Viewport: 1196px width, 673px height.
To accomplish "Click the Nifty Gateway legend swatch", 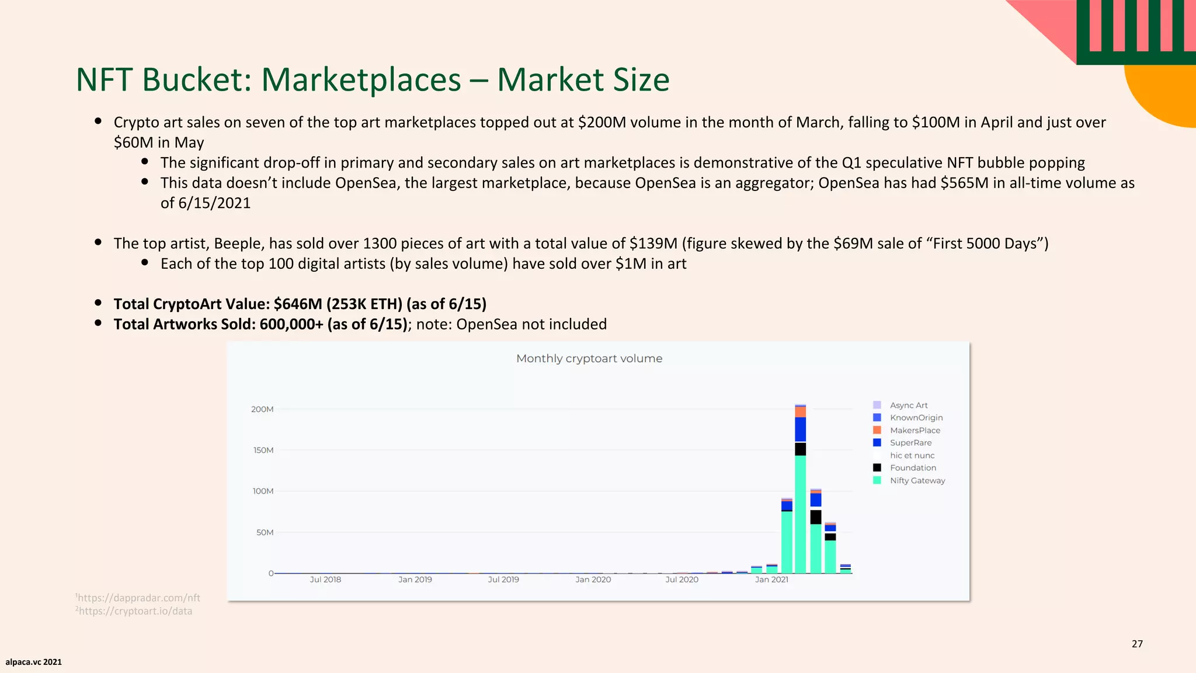I will tap(877, 480).
